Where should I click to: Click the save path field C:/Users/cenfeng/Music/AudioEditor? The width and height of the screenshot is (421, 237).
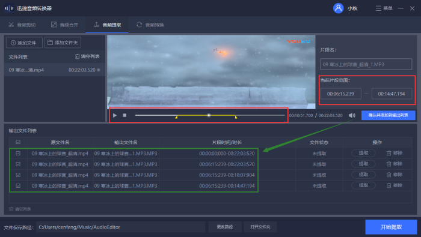coord(120,227)
